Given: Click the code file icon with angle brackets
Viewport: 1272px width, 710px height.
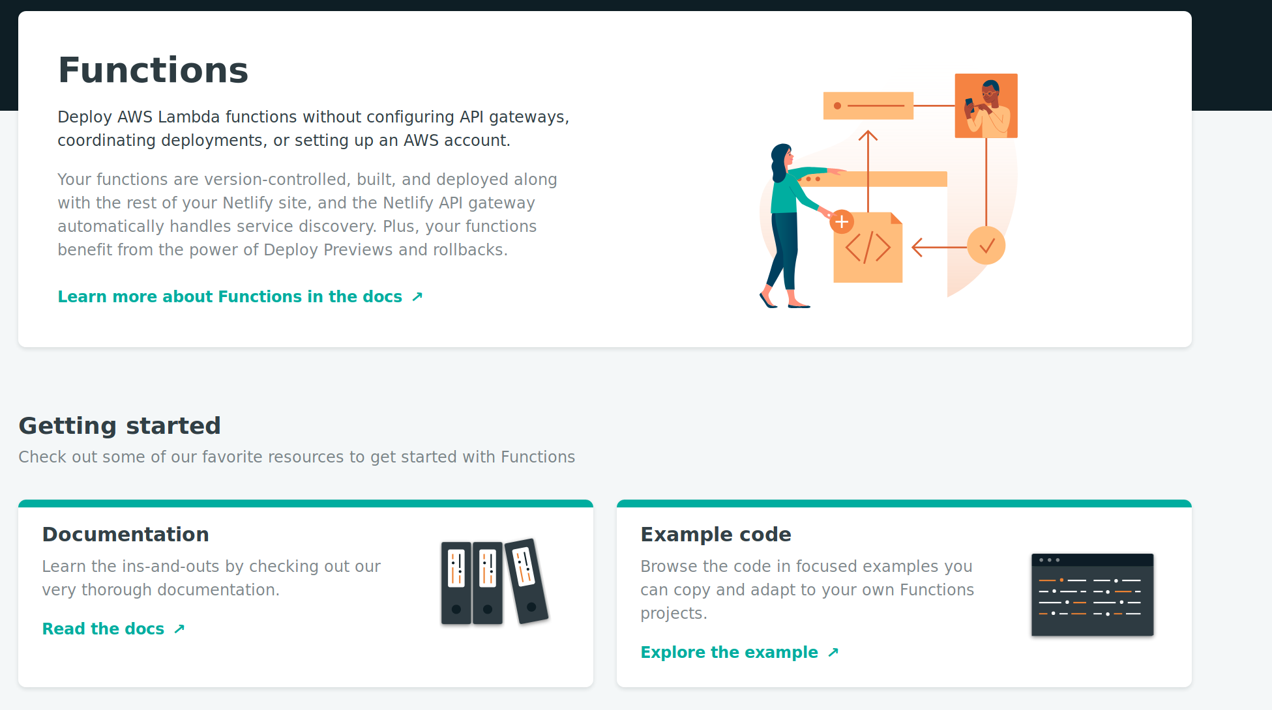Looking at the screenshot, I should point(868,249).
